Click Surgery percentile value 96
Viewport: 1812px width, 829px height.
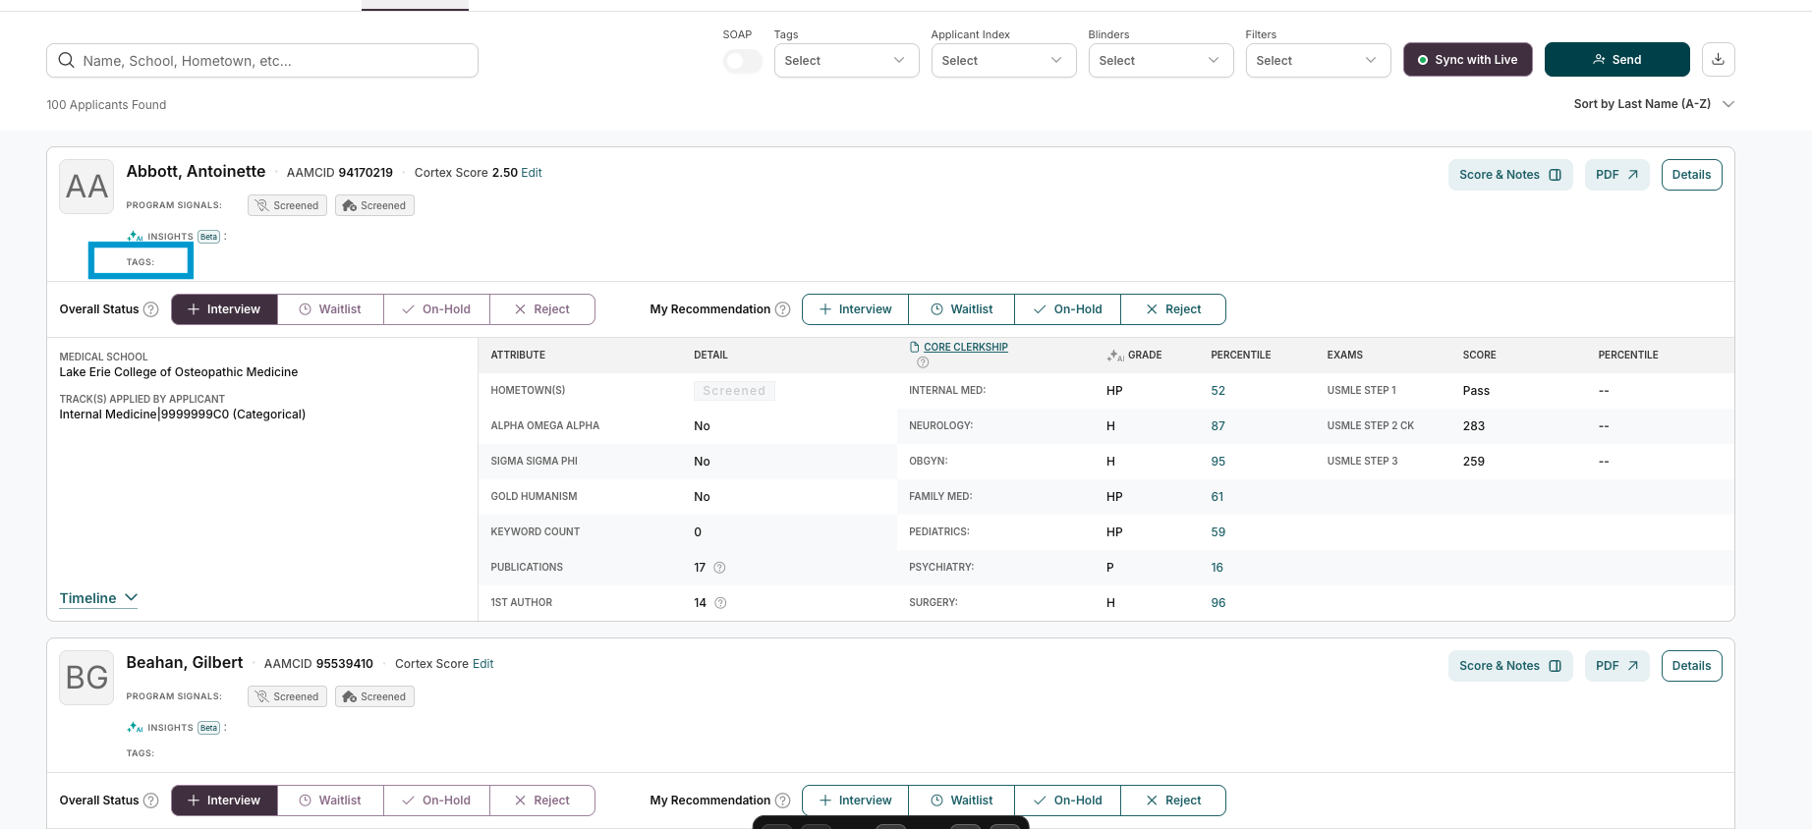click(1218, 603)
